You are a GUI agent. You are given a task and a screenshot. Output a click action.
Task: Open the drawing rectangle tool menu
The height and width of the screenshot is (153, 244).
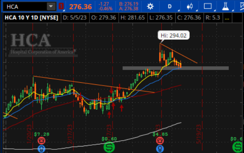pos(208,7)
